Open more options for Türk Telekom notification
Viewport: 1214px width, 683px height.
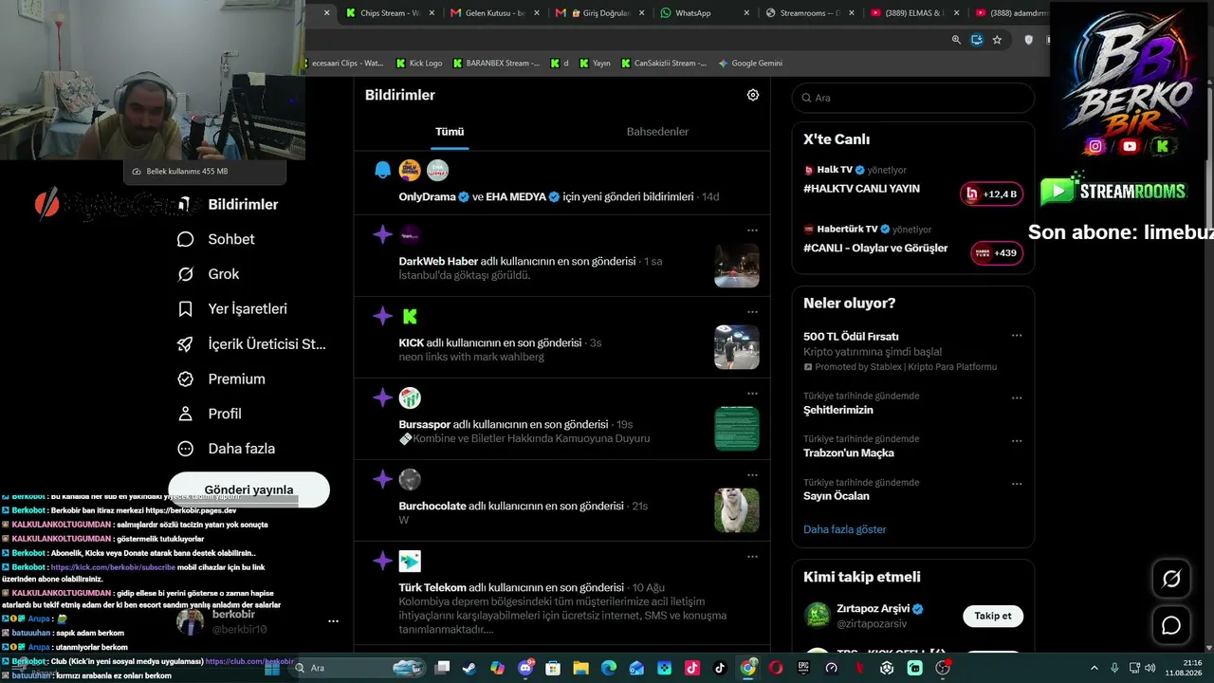click(x=752, y=557)
